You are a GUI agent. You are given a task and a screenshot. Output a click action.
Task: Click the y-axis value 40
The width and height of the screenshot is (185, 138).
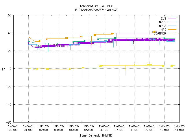(10, 33)
